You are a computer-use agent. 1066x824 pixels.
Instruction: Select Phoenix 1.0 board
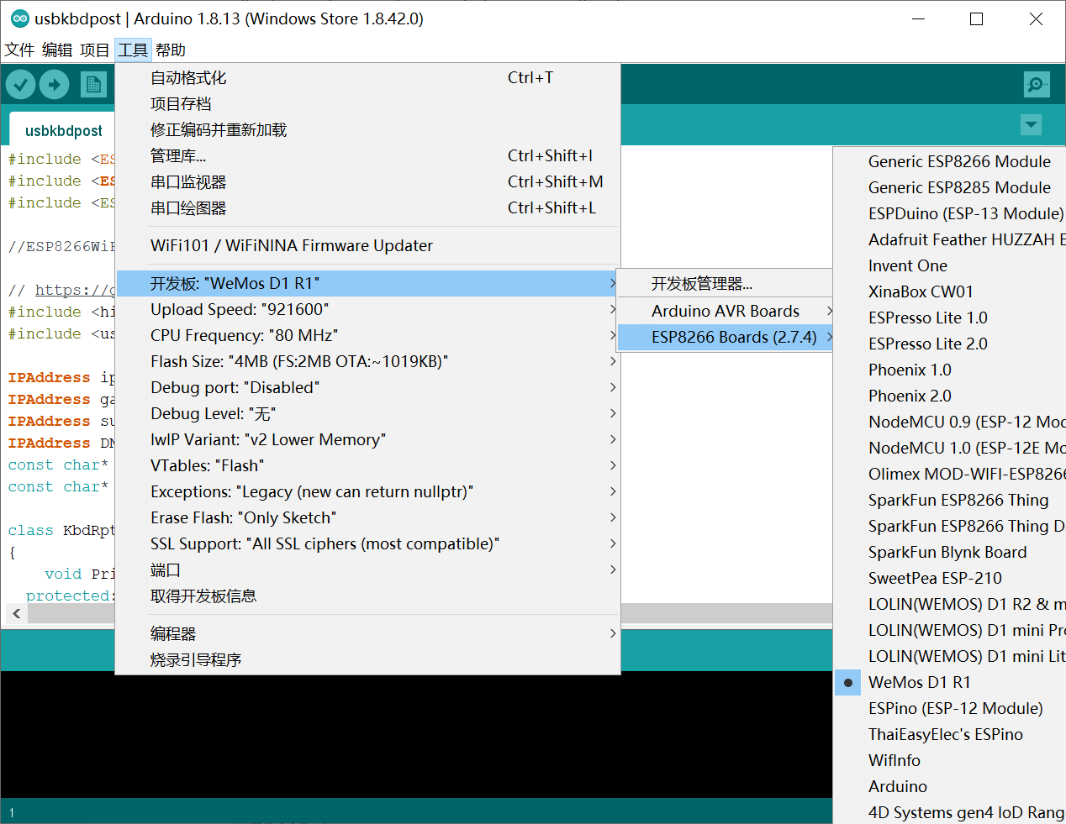click(x=950, y=370)
